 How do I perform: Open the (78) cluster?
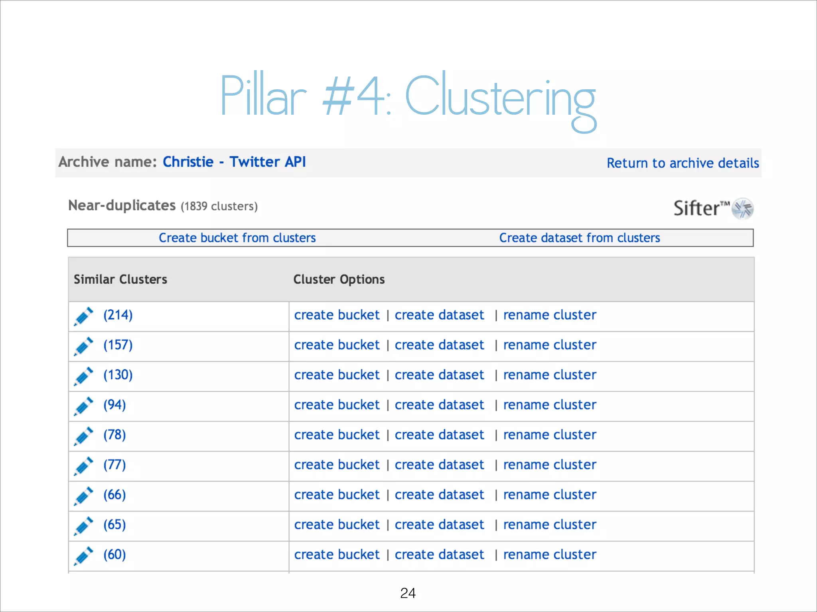tap(114, 435)
